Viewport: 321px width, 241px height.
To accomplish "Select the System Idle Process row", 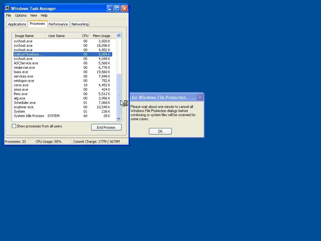I will click(x=63, y=116).
